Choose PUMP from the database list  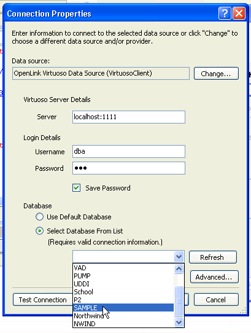pos(123,276)
